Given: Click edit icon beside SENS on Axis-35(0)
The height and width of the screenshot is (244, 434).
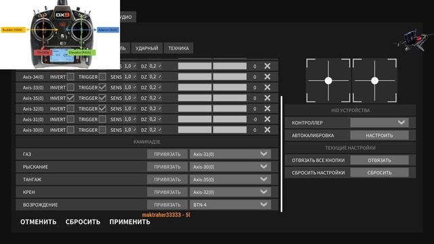Looking at the screenshot, I should point(134,98).
